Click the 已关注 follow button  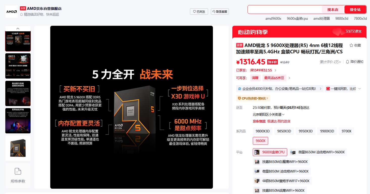(199, 12)
